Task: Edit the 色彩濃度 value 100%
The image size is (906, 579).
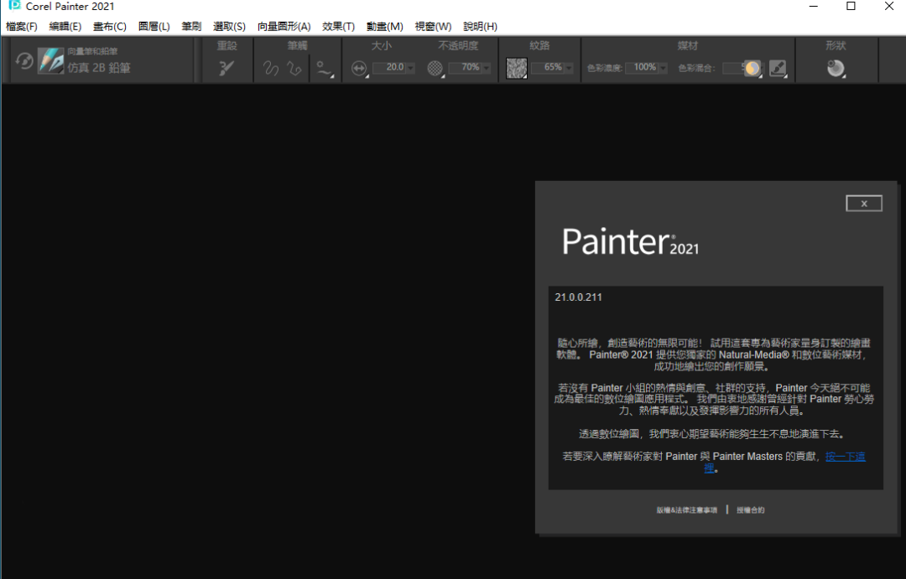Action: point(642,68)
